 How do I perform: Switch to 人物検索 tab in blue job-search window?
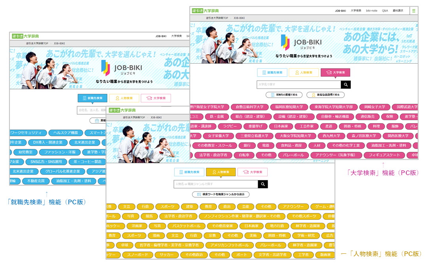tap(124, 98)
